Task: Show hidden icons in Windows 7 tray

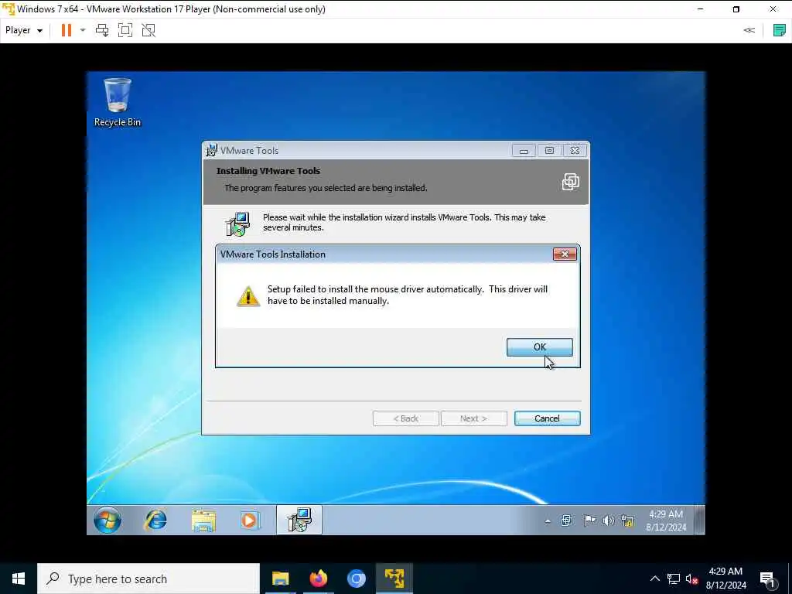Action: (x=548, y=521)
